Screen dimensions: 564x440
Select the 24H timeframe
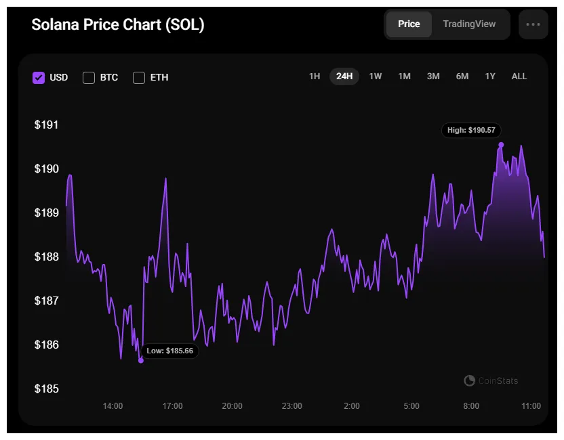(x=344, y=76)
